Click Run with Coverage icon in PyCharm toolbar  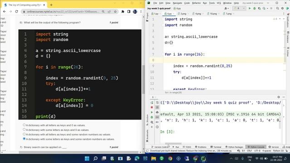point(259,8)
